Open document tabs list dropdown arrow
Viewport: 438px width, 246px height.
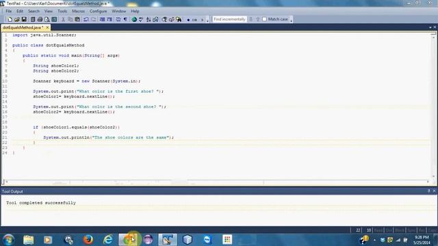[x=430, y=27]
